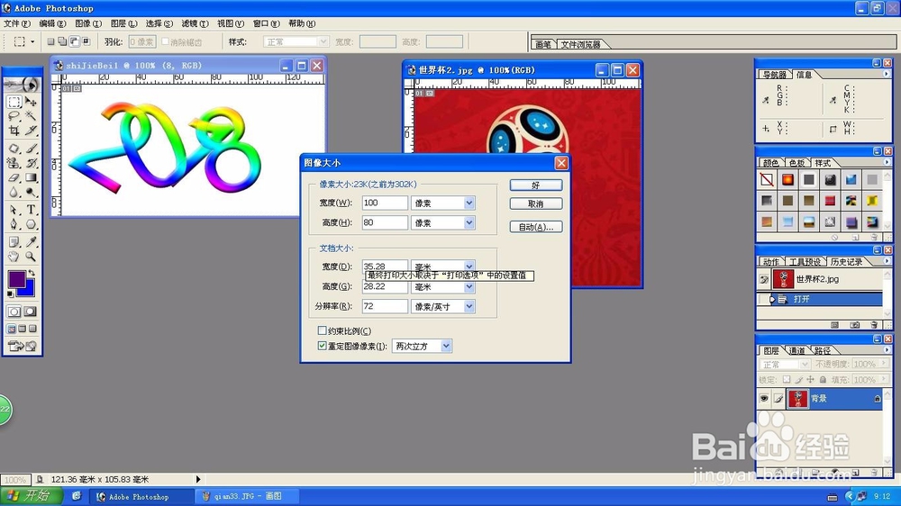Click the 取消 Cancel button

click(536, 203)
